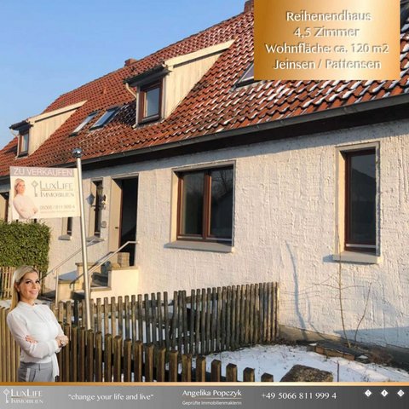Click the "Geprüfte Immobilienmaklerin" subtitle

tap(212, 403)
